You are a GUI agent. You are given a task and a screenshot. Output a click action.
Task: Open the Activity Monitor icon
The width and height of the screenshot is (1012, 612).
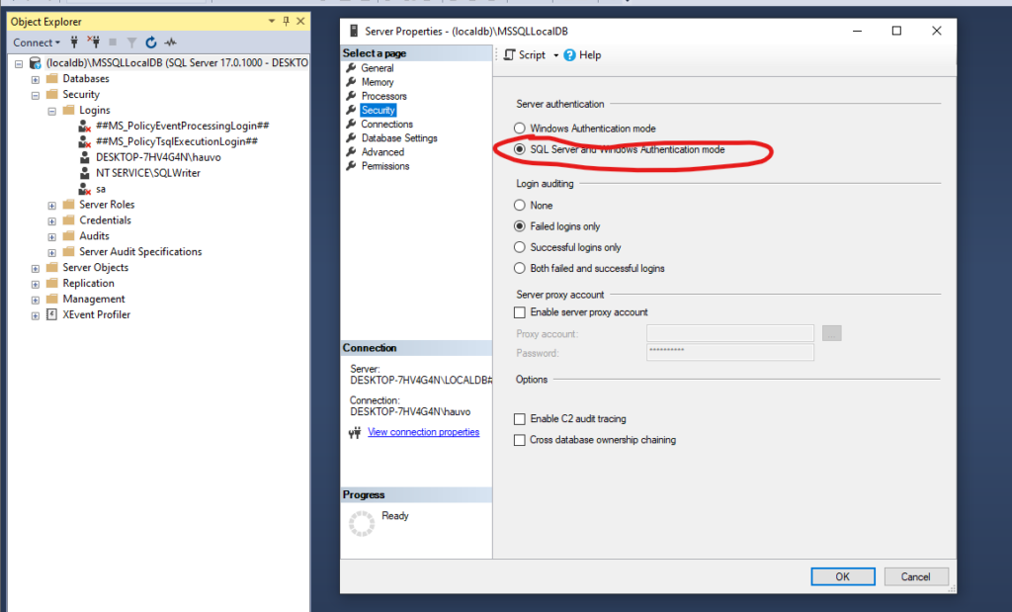[170, 43]
